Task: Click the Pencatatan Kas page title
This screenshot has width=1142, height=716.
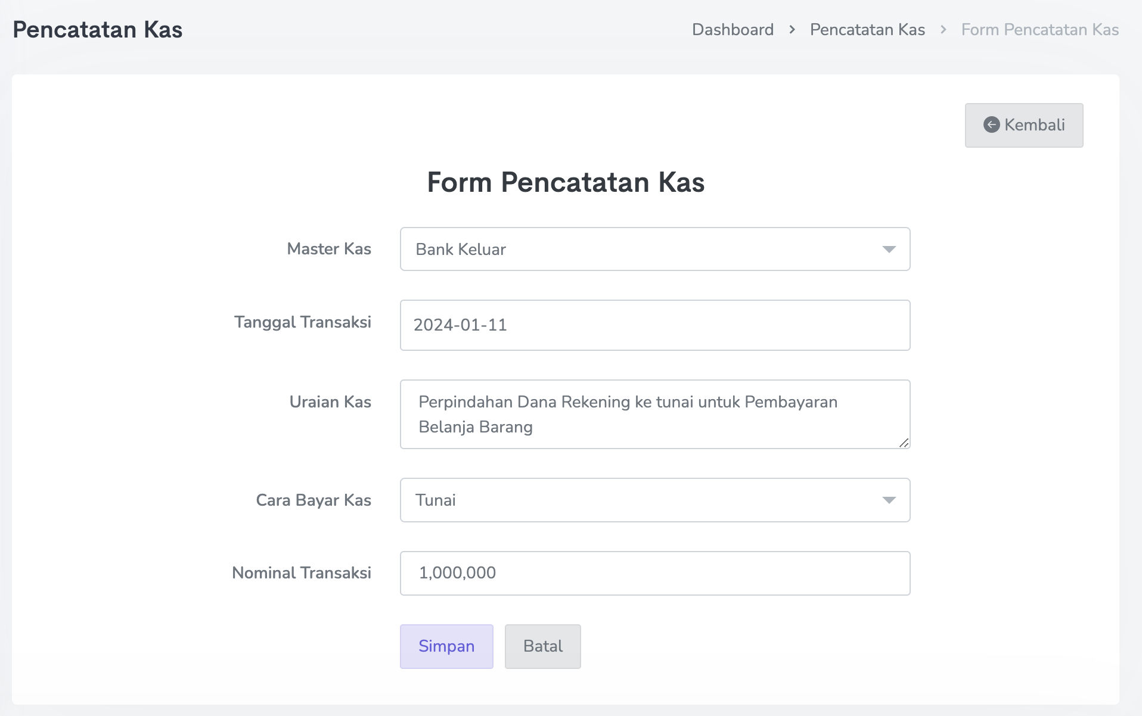Action: click(x=98, y=29)
